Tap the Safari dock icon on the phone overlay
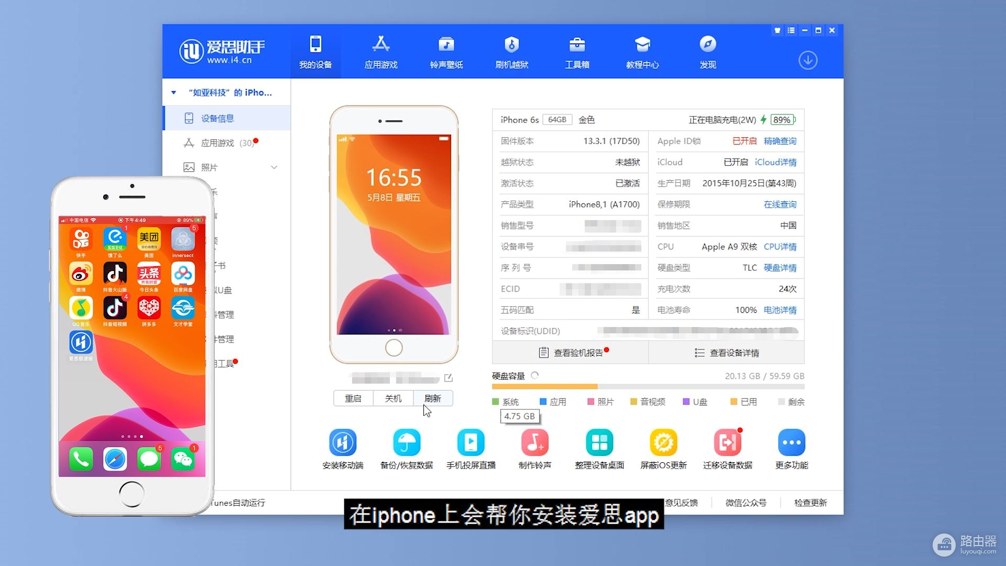Viewport: 1006px width, 566px height. [x=115, y=460]
